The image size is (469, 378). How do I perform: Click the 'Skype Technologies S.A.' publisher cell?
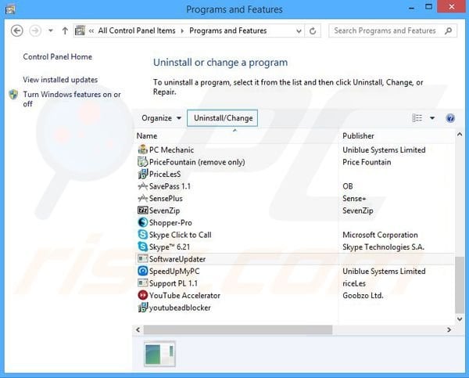click(x=384, y=247)
